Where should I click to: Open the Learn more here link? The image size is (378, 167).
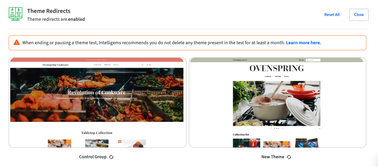point(304,43)
